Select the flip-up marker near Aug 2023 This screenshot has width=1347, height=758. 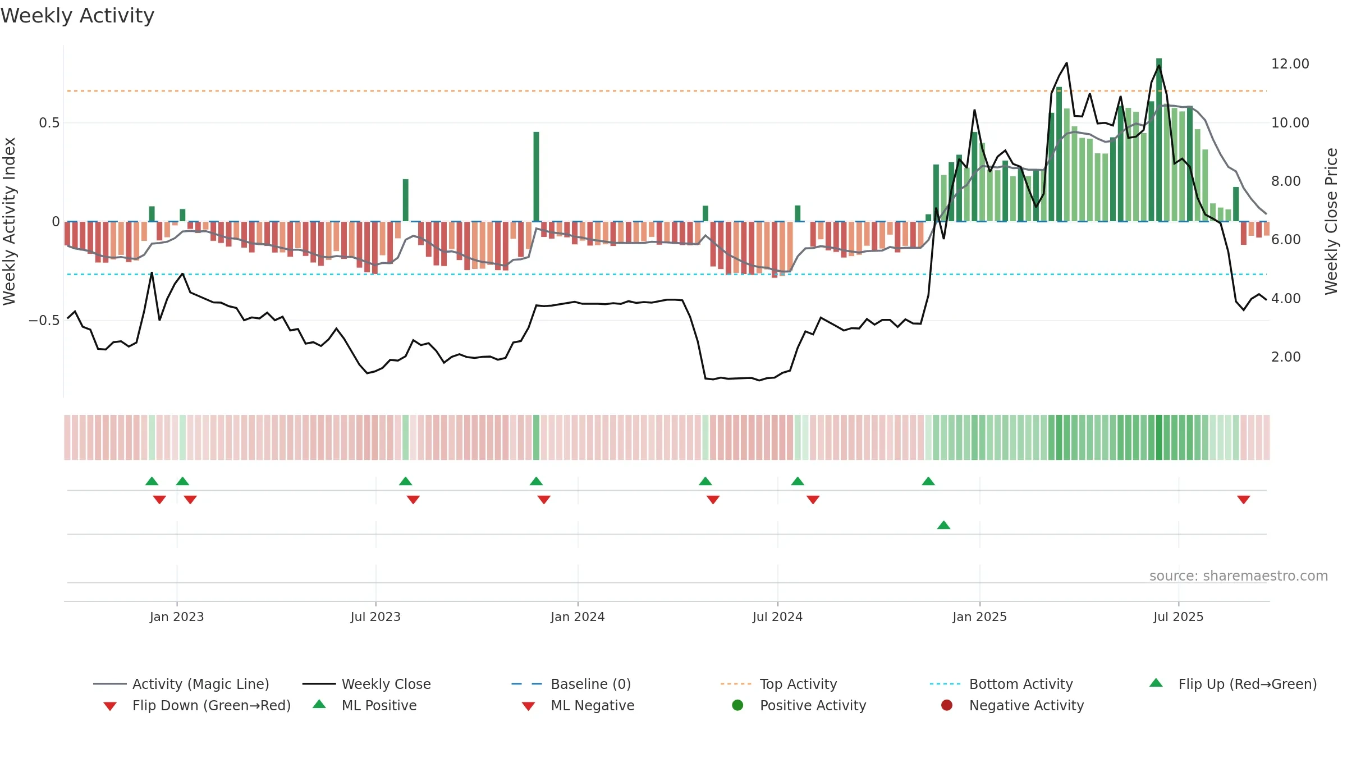click(406, 481)
